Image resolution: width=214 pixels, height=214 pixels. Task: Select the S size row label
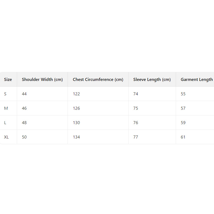(5, 94)
